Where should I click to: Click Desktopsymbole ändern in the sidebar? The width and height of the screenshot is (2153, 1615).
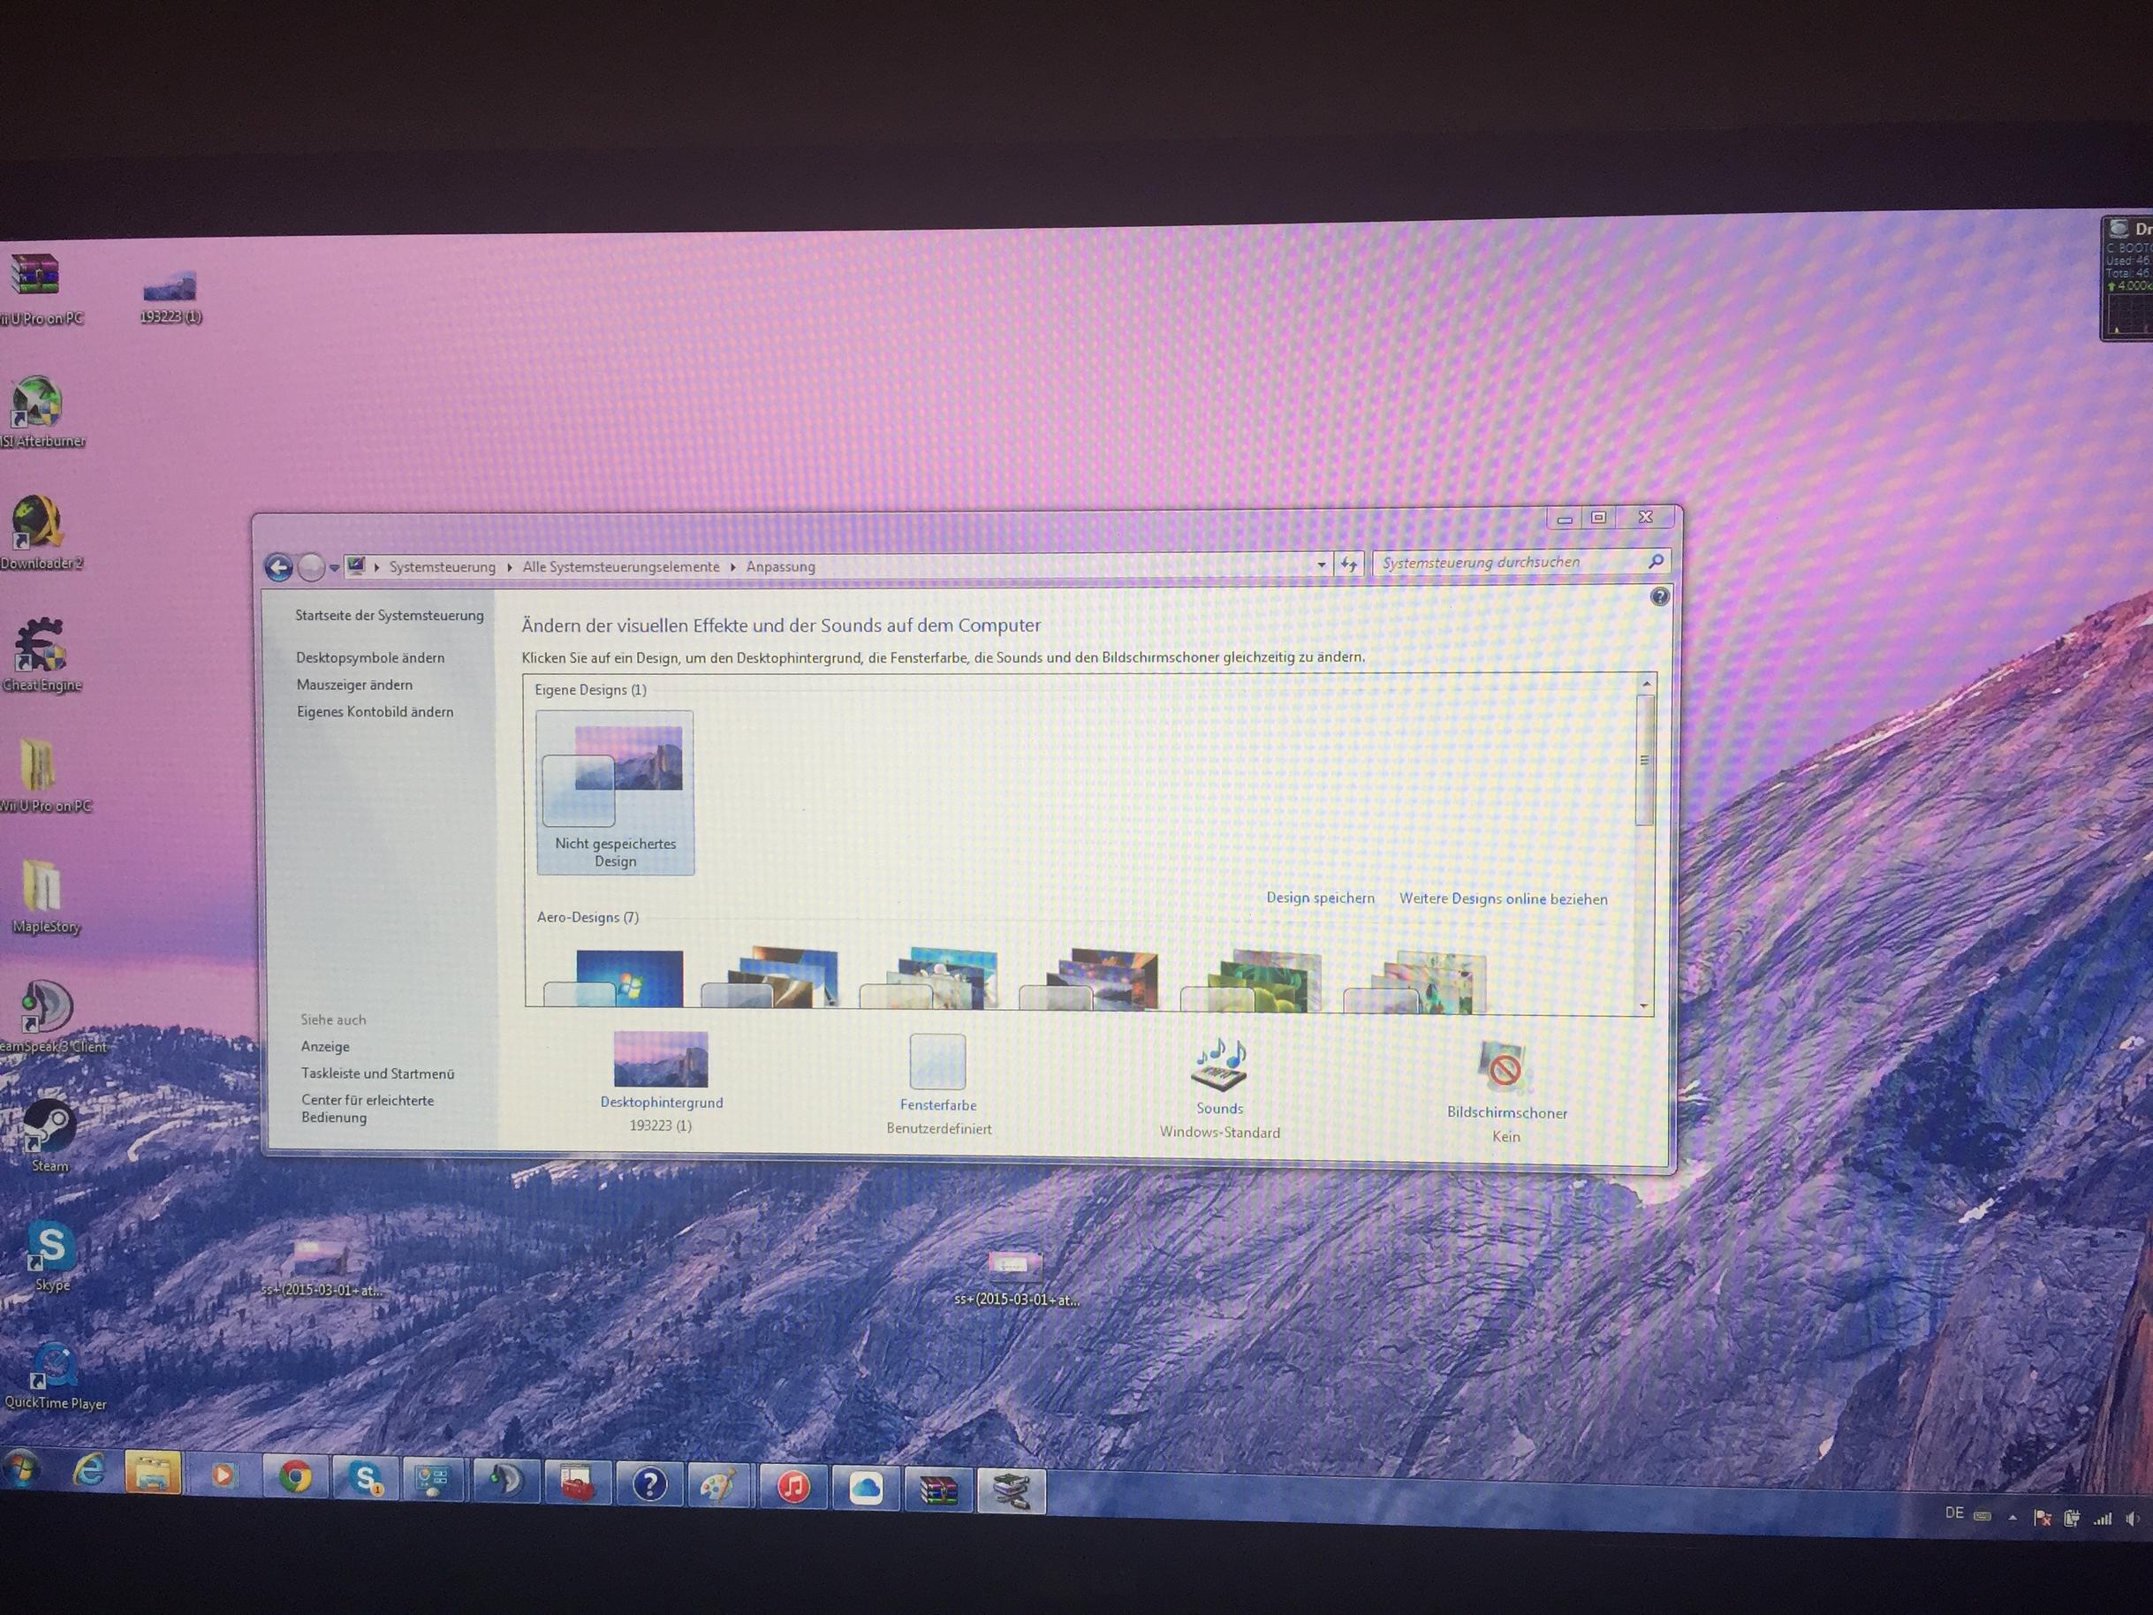click(x=370, y=658)
